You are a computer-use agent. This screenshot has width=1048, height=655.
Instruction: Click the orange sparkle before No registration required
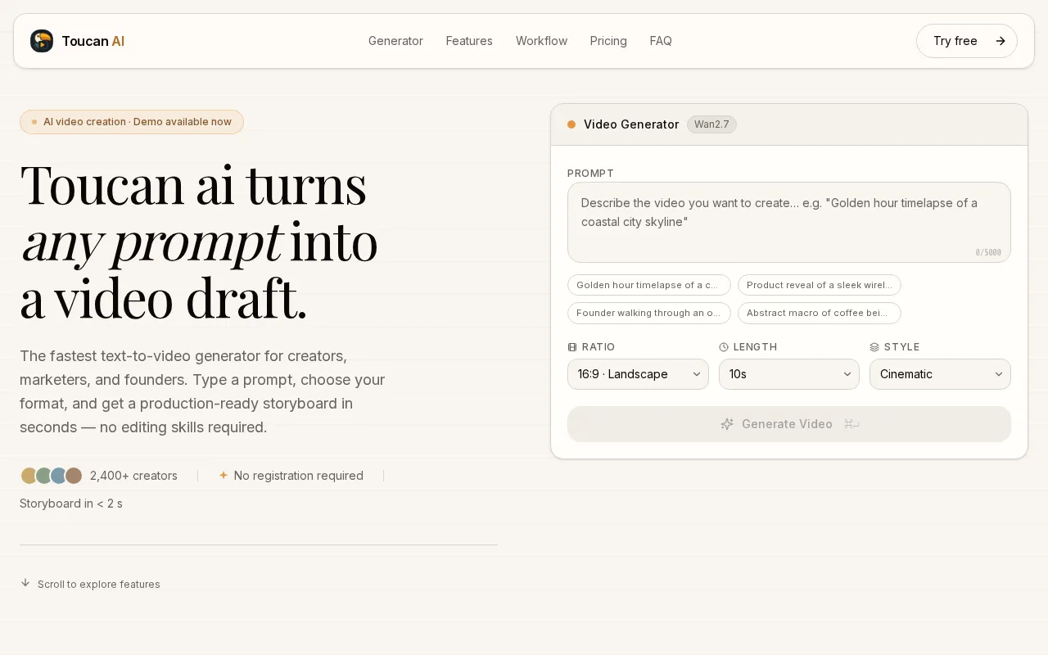point(223,475)
